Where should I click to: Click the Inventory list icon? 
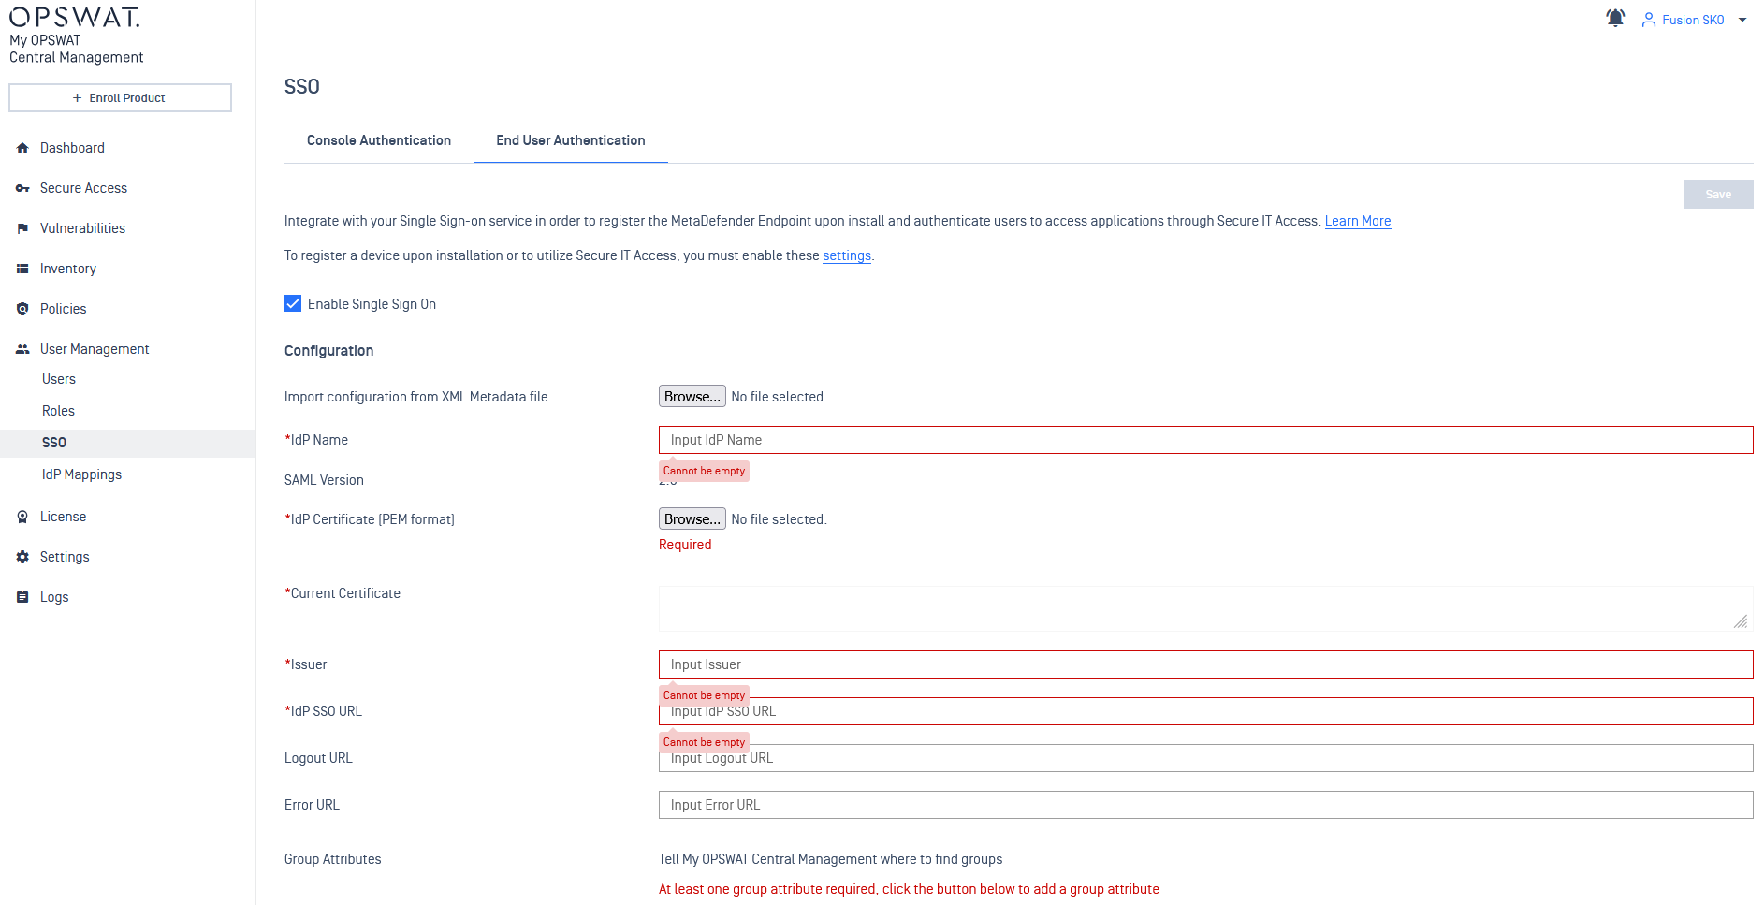coord(22,269)
